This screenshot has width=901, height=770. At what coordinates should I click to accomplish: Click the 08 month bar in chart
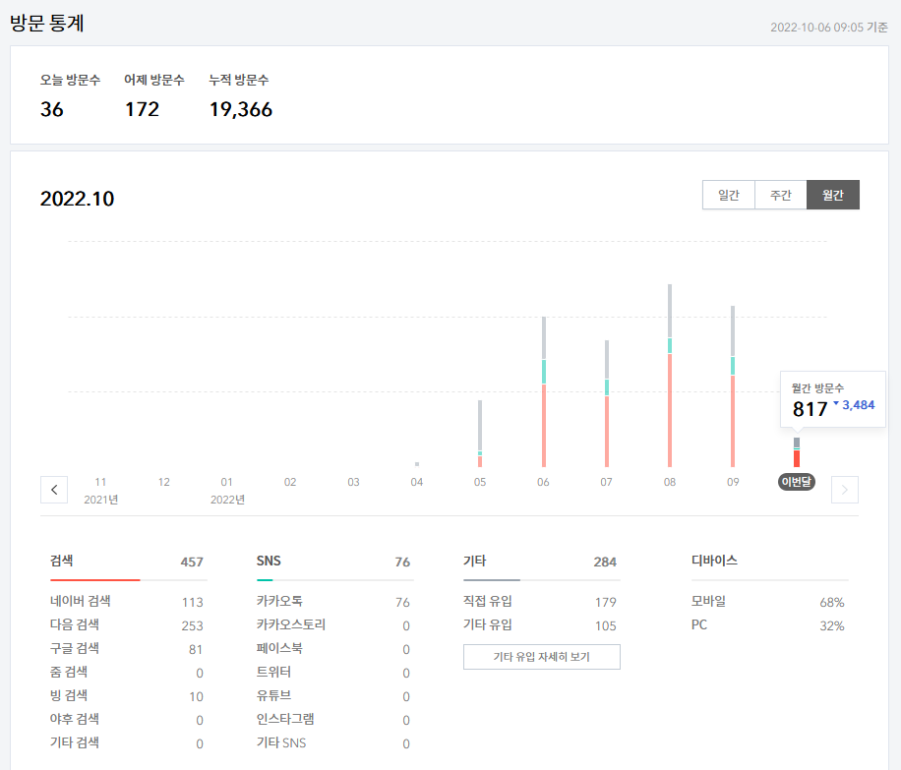click(670, 376)
